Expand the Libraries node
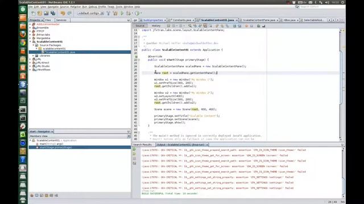The width and height of the screenshot is (364, 204). [33, 56]
